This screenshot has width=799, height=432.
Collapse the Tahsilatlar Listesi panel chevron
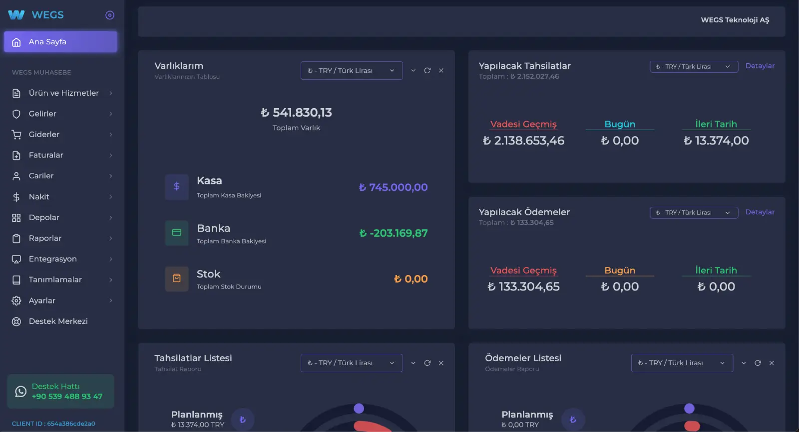coord(413,363)
